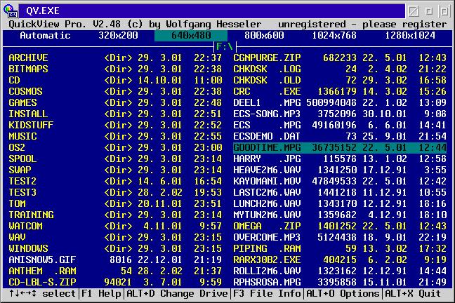Image resolution: width=455 pixels, height=303 pixels.
Task: Select the ECS.MPG file
Action: click(340, 125)
